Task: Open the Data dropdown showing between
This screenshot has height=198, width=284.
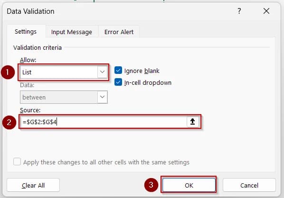Action: click(x=64, y=97)
